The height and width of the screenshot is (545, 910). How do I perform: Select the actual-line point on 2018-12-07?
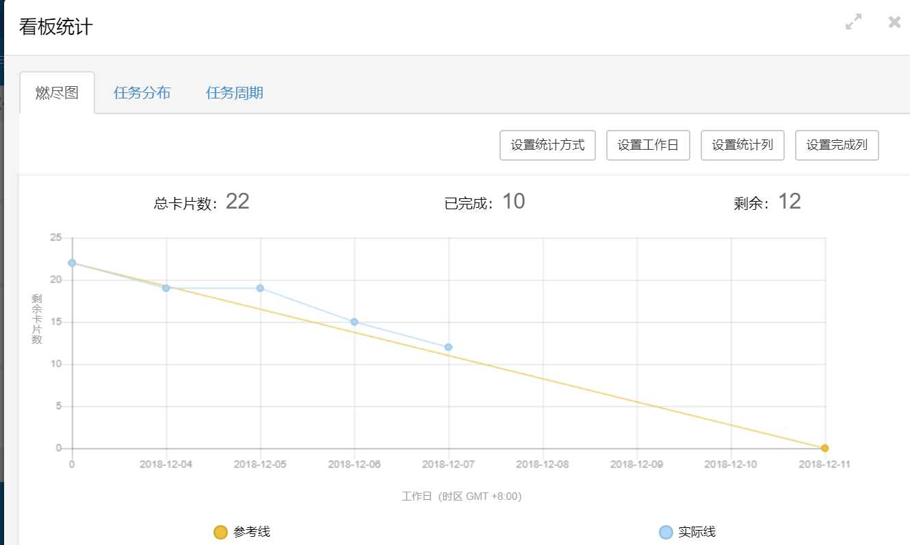click(x=448, y=347)
